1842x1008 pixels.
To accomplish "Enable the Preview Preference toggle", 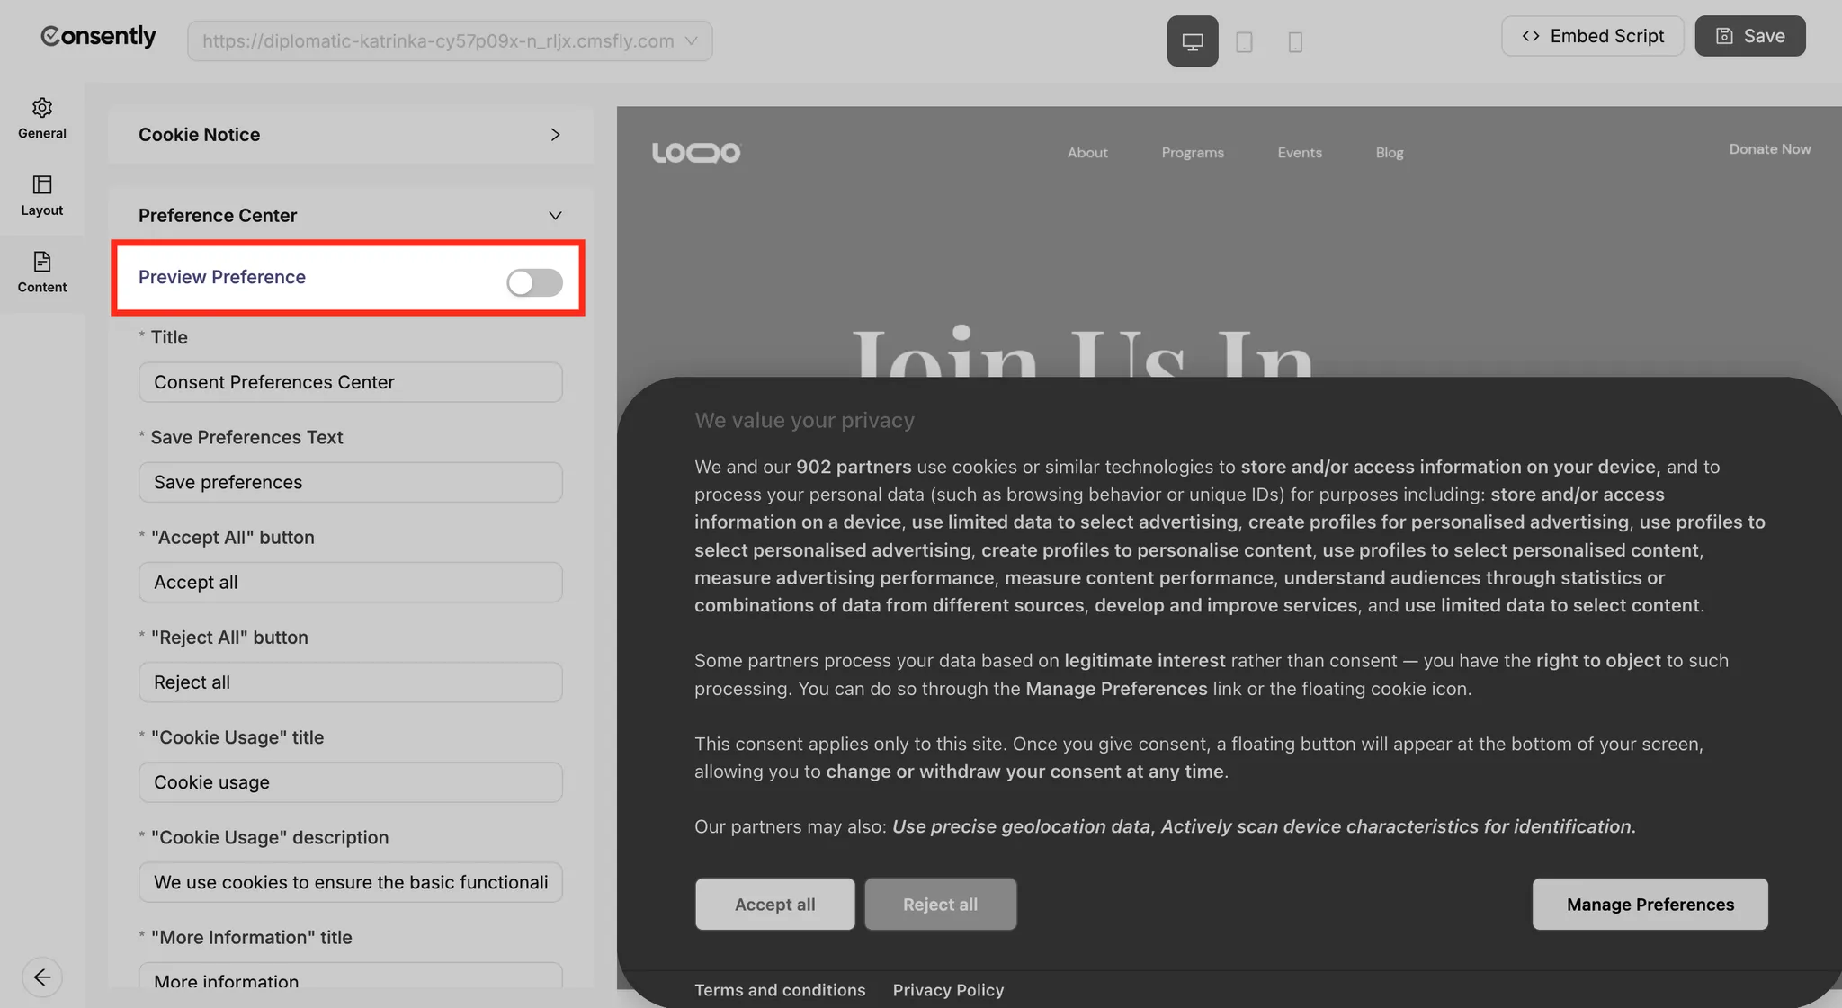I will click(534, 282).
